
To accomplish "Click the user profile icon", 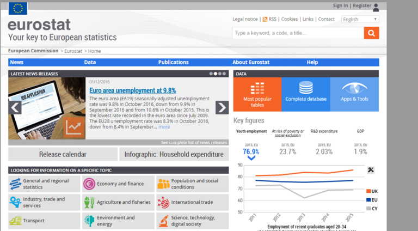I will tap(376, 8).
